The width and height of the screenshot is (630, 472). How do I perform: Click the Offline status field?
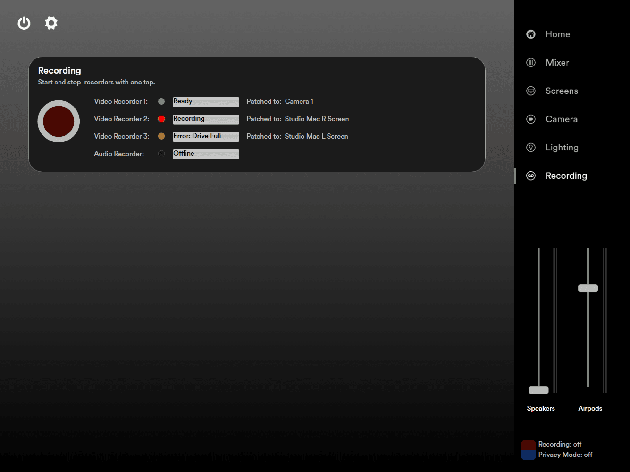[x=206, y=154]
